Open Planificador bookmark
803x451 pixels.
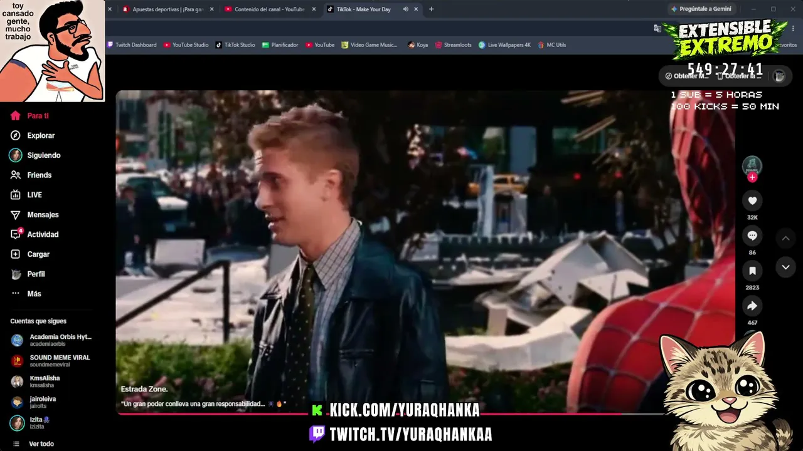(x=280, y=45)
